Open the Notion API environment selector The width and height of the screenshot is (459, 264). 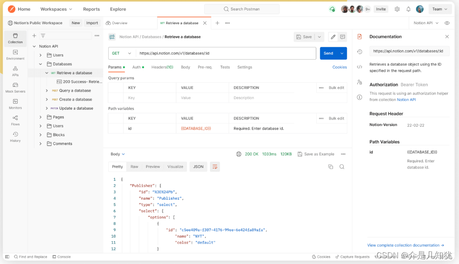426,23
